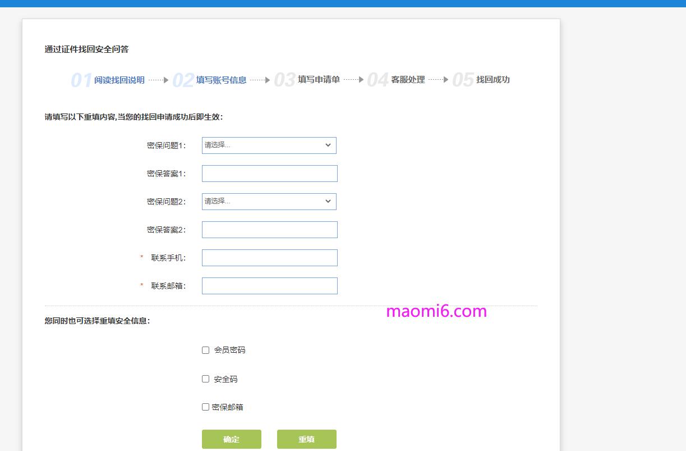686x451 pixels.
Task: Click the 重填 reset button
Action: [307, 439]
